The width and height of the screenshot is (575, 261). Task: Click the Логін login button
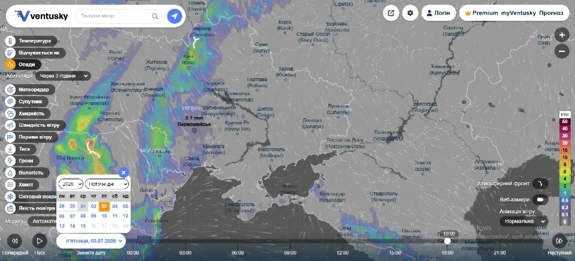click(438, 13)
